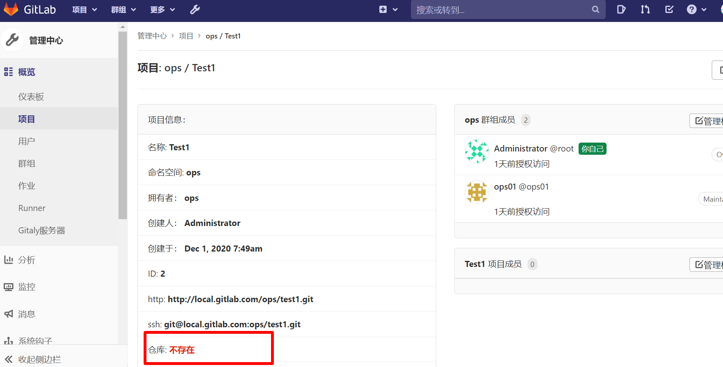Image resolution: width=723 pixels, height=367 pixels.
Task: Click the 管理中心 sidebar header title
Action: point(46,40)
